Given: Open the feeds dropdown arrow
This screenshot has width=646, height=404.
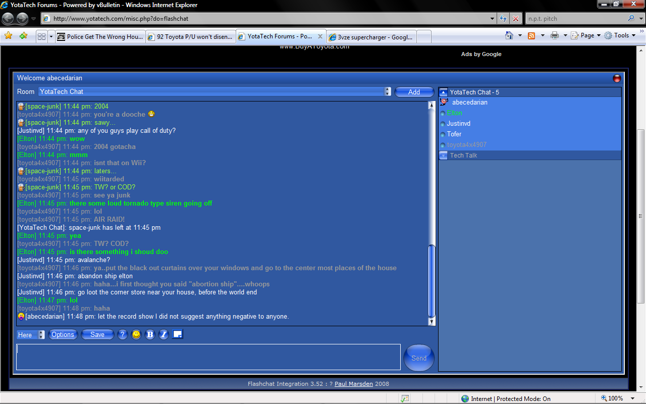Looking at the screenshot, I should click(543, 35).
